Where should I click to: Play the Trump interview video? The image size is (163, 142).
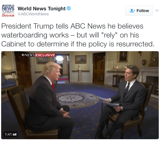point(80,95)
